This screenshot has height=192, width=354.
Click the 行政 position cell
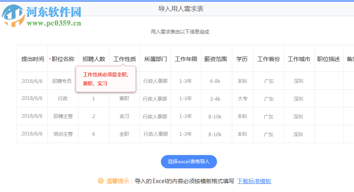point(63,98)
